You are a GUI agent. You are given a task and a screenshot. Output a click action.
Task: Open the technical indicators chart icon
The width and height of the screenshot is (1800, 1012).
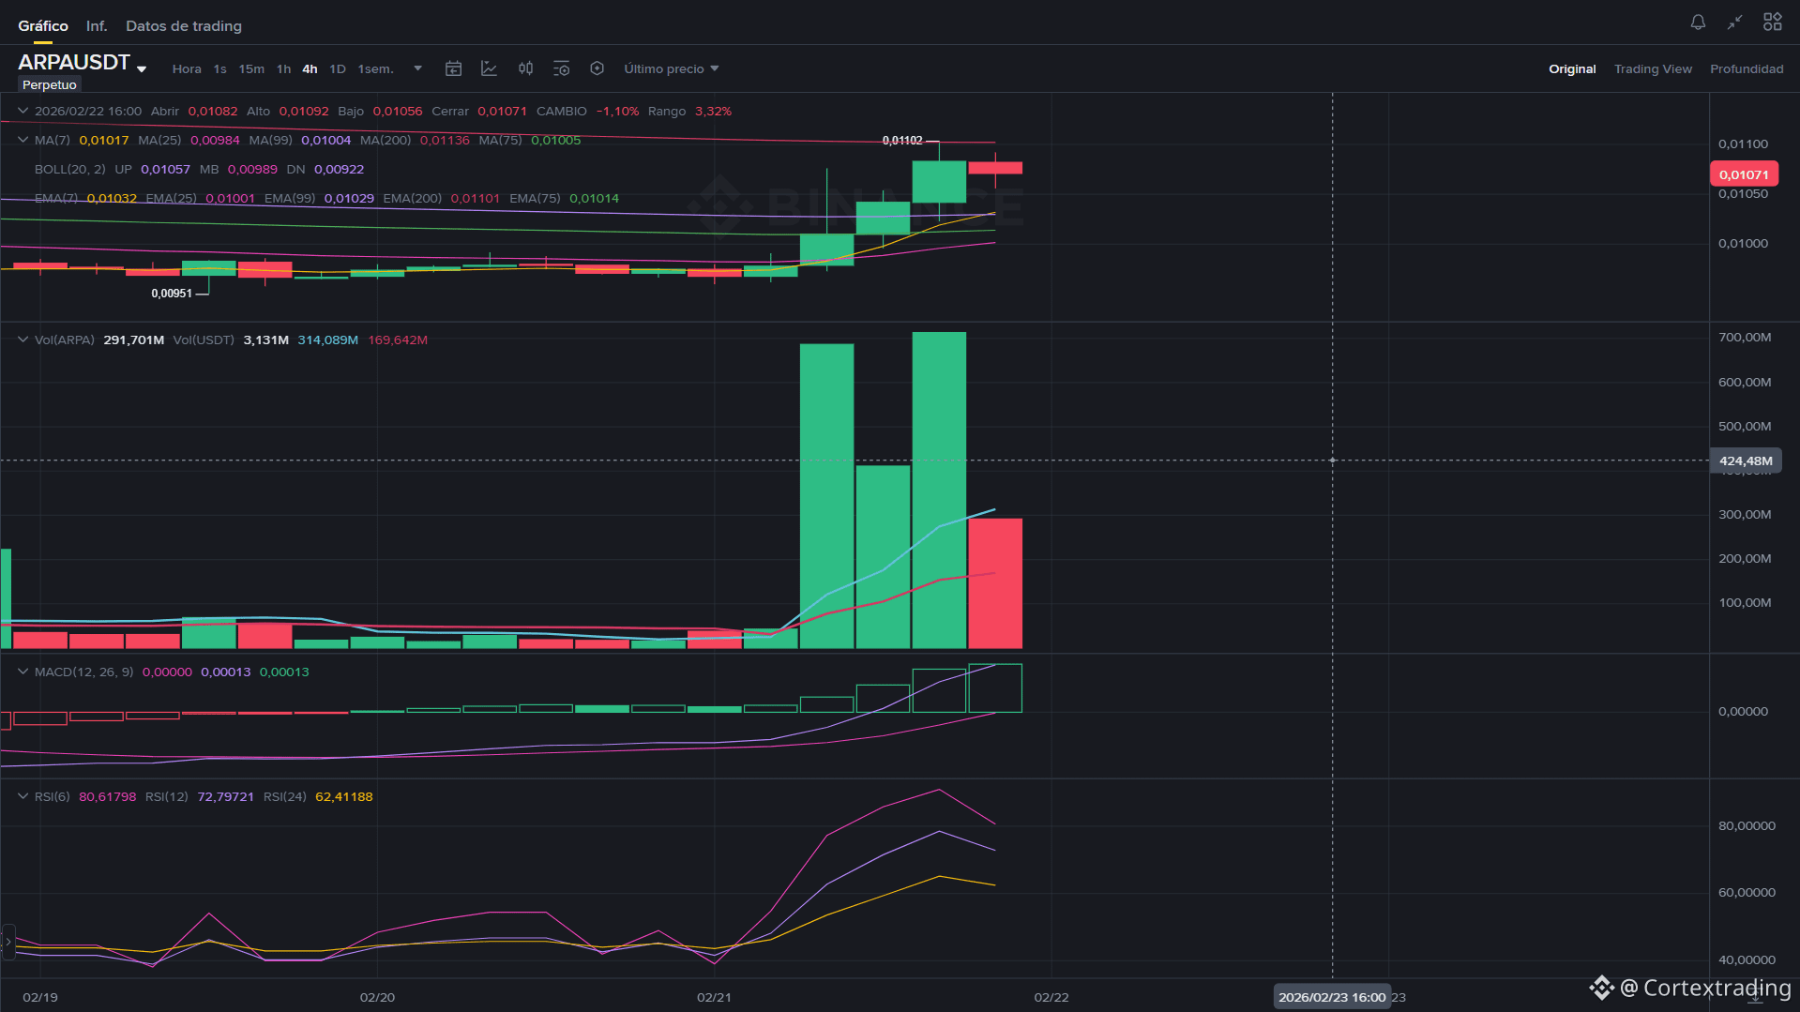pyautogui.click(x=489, y=68)
